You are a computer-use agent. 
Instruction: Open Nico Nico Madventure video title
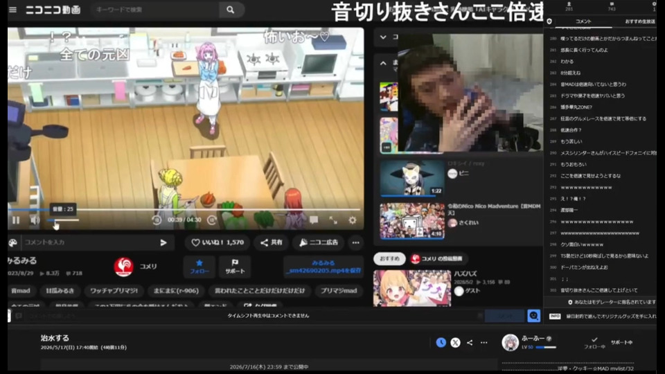(494, 209)
